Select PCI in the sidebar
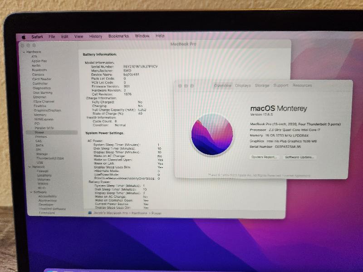The height and width of the screenshot is (272, 363). (x=37, y=124)
